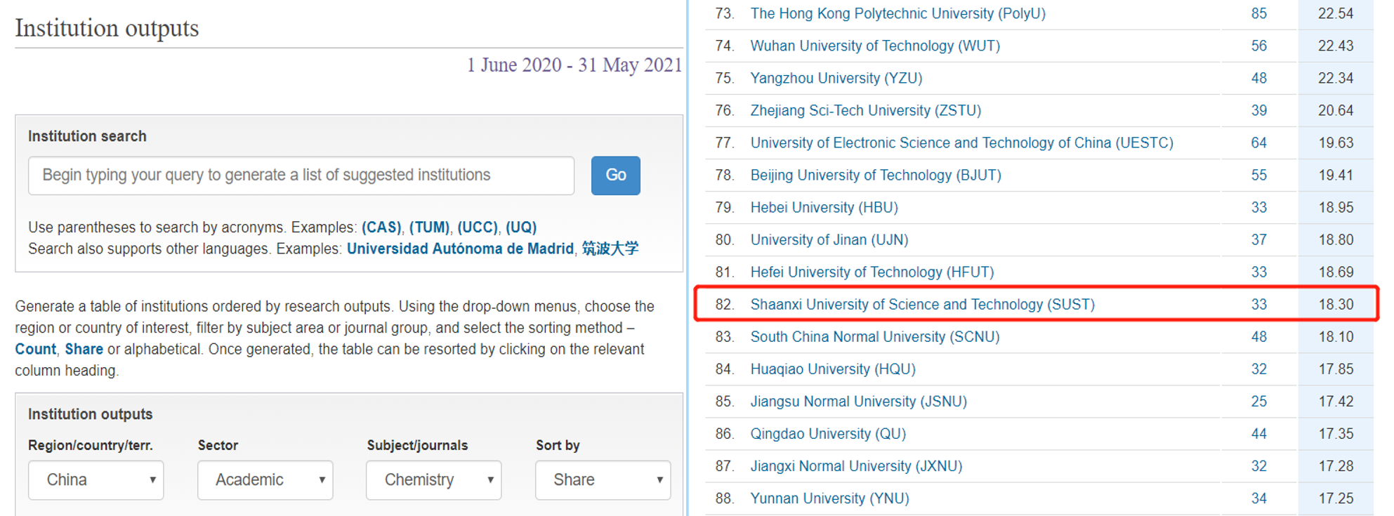Select the (UCC) example link

pos(478,227)
